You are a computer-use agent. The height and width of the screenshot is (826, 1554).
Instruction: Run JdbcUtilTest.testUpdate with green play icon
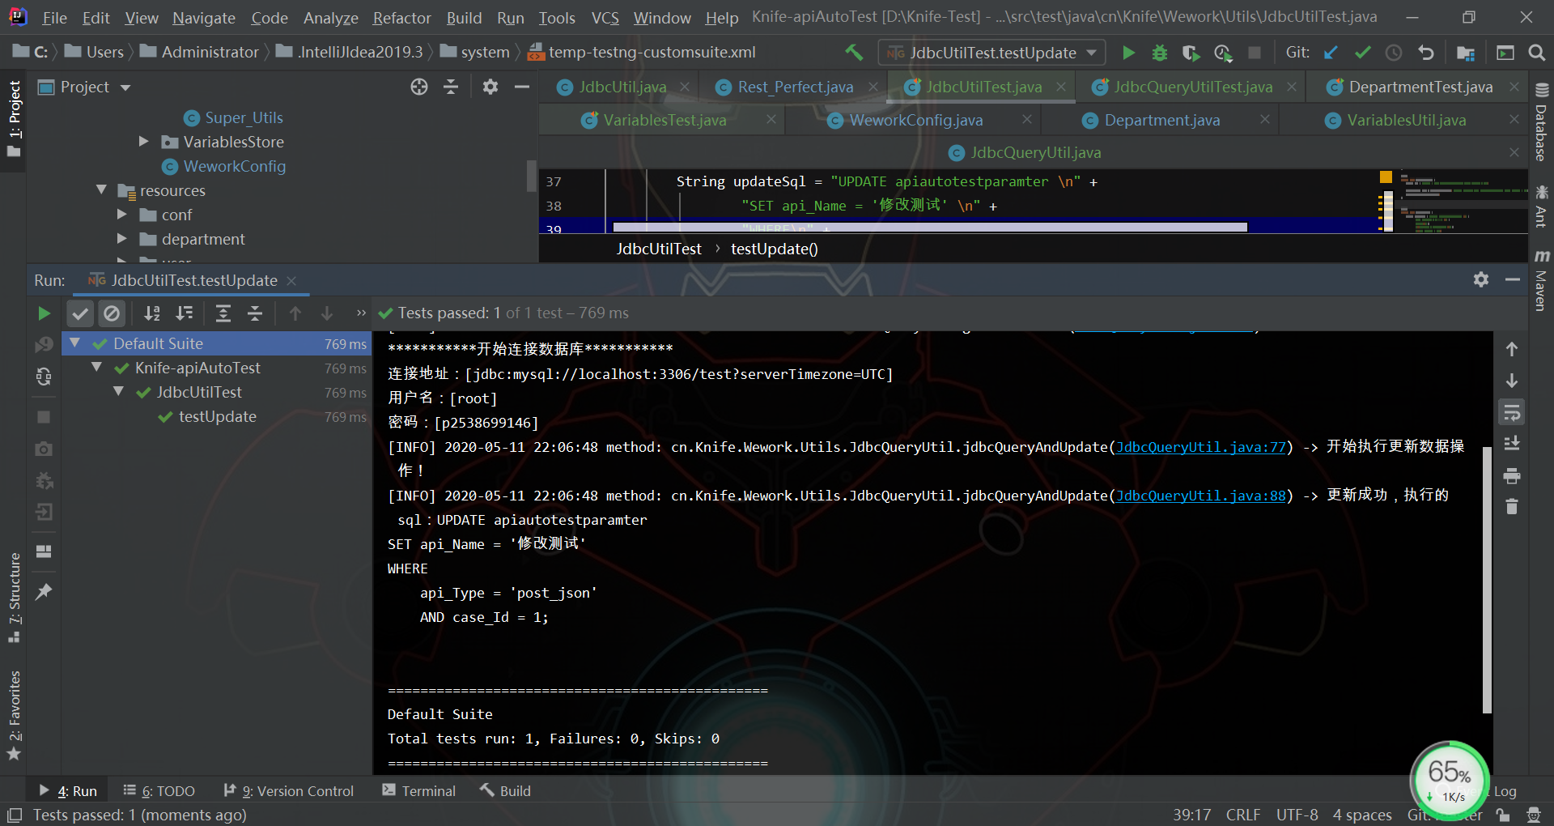(1128, 53)
